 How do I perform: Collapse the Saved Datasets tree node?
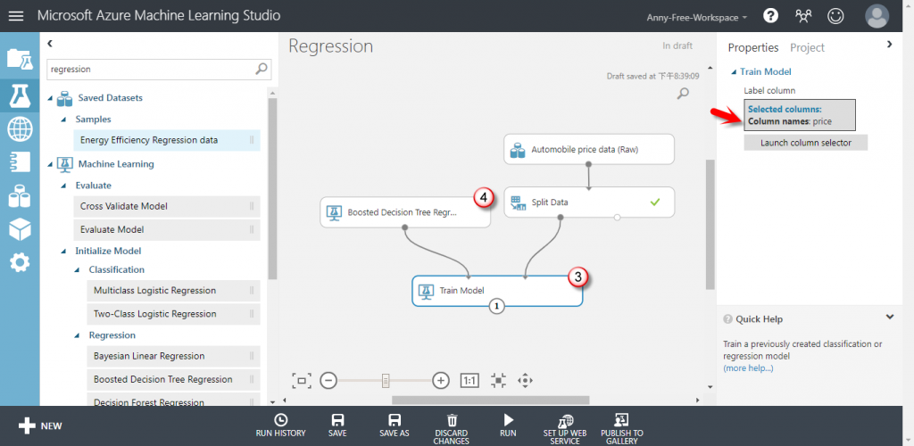point(51,98)
